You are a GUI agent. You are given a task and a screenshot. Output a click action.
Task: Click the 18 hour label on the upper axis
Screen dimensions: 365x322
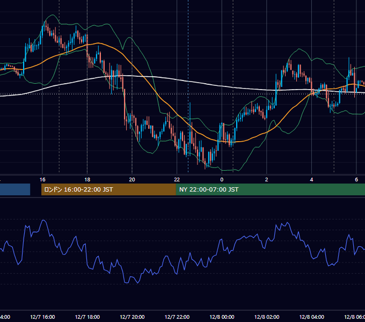tap(87, 180)
